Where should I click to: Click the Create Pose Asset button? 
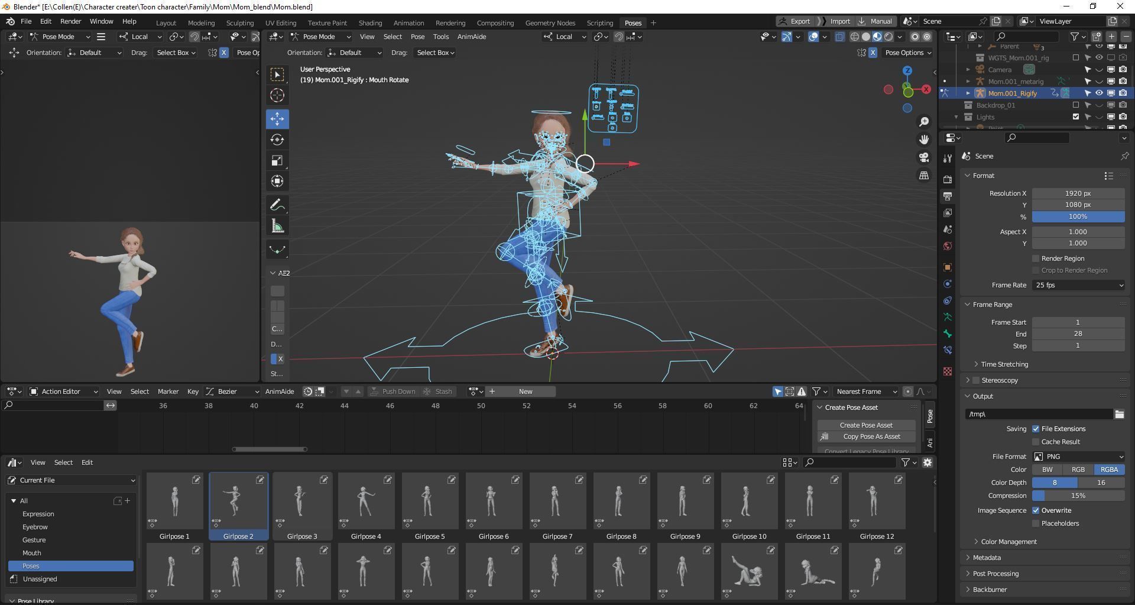click(866, 425)
